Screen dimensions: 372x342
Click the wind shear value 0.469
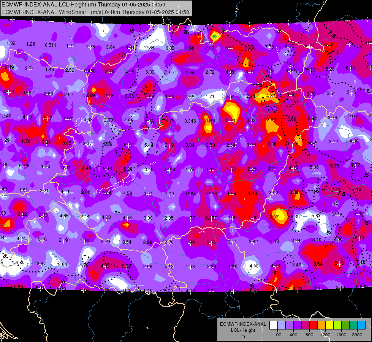pos(90,71)
